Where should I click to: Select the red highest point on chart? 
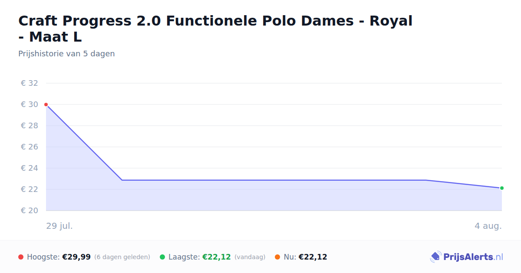coord(46,104)
